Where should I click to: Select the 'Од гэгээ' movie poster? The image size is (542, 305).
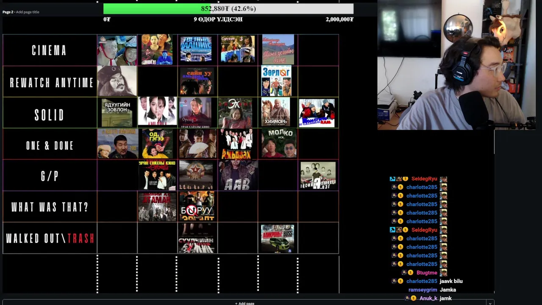point(157,144)
